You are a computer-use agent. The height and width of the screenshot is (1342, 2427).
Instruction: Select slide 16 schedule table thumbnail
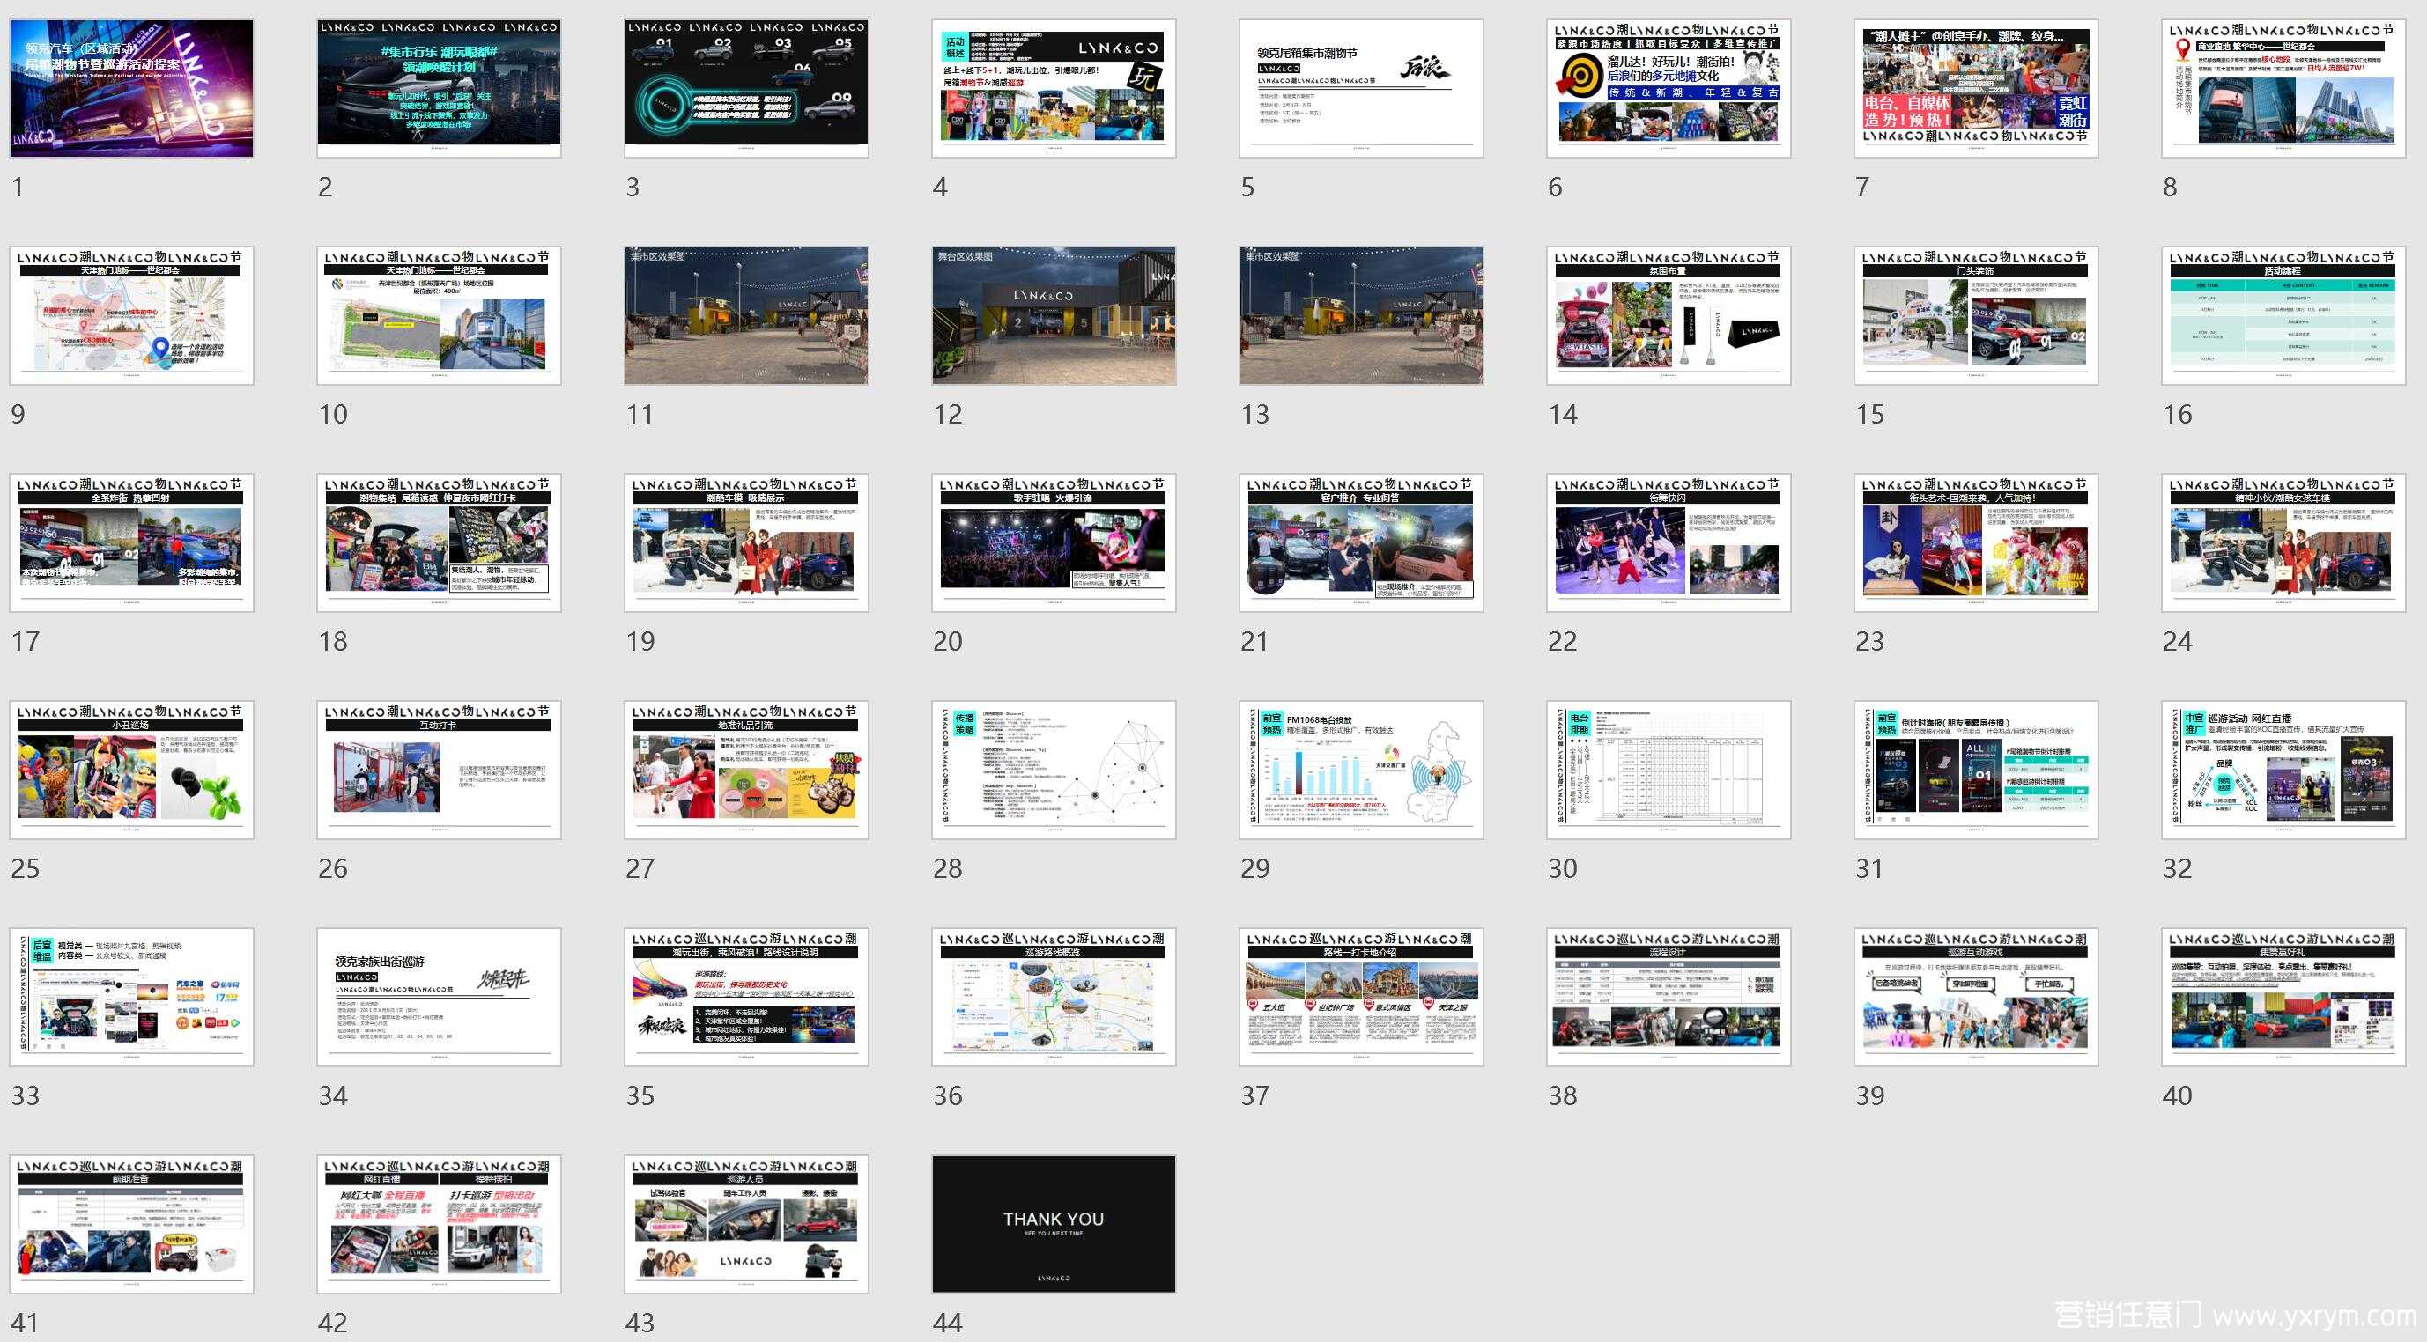pyautogui.click(x=2283, y=315)
